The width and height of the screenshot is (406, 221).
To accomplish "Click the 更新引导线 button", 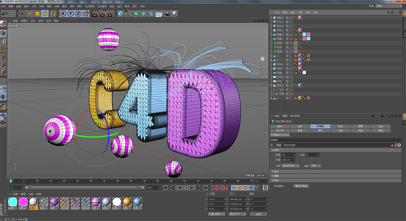I will (301, 186).
